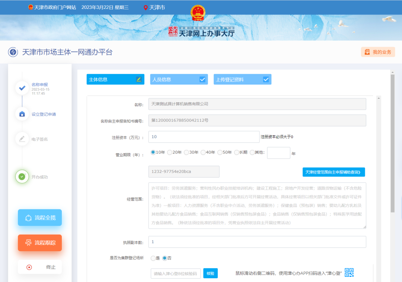This screenshot has height=282, width=402.
Task: Click 天津经营范围自主申报辅助查询 button
Action: (334, 172)
